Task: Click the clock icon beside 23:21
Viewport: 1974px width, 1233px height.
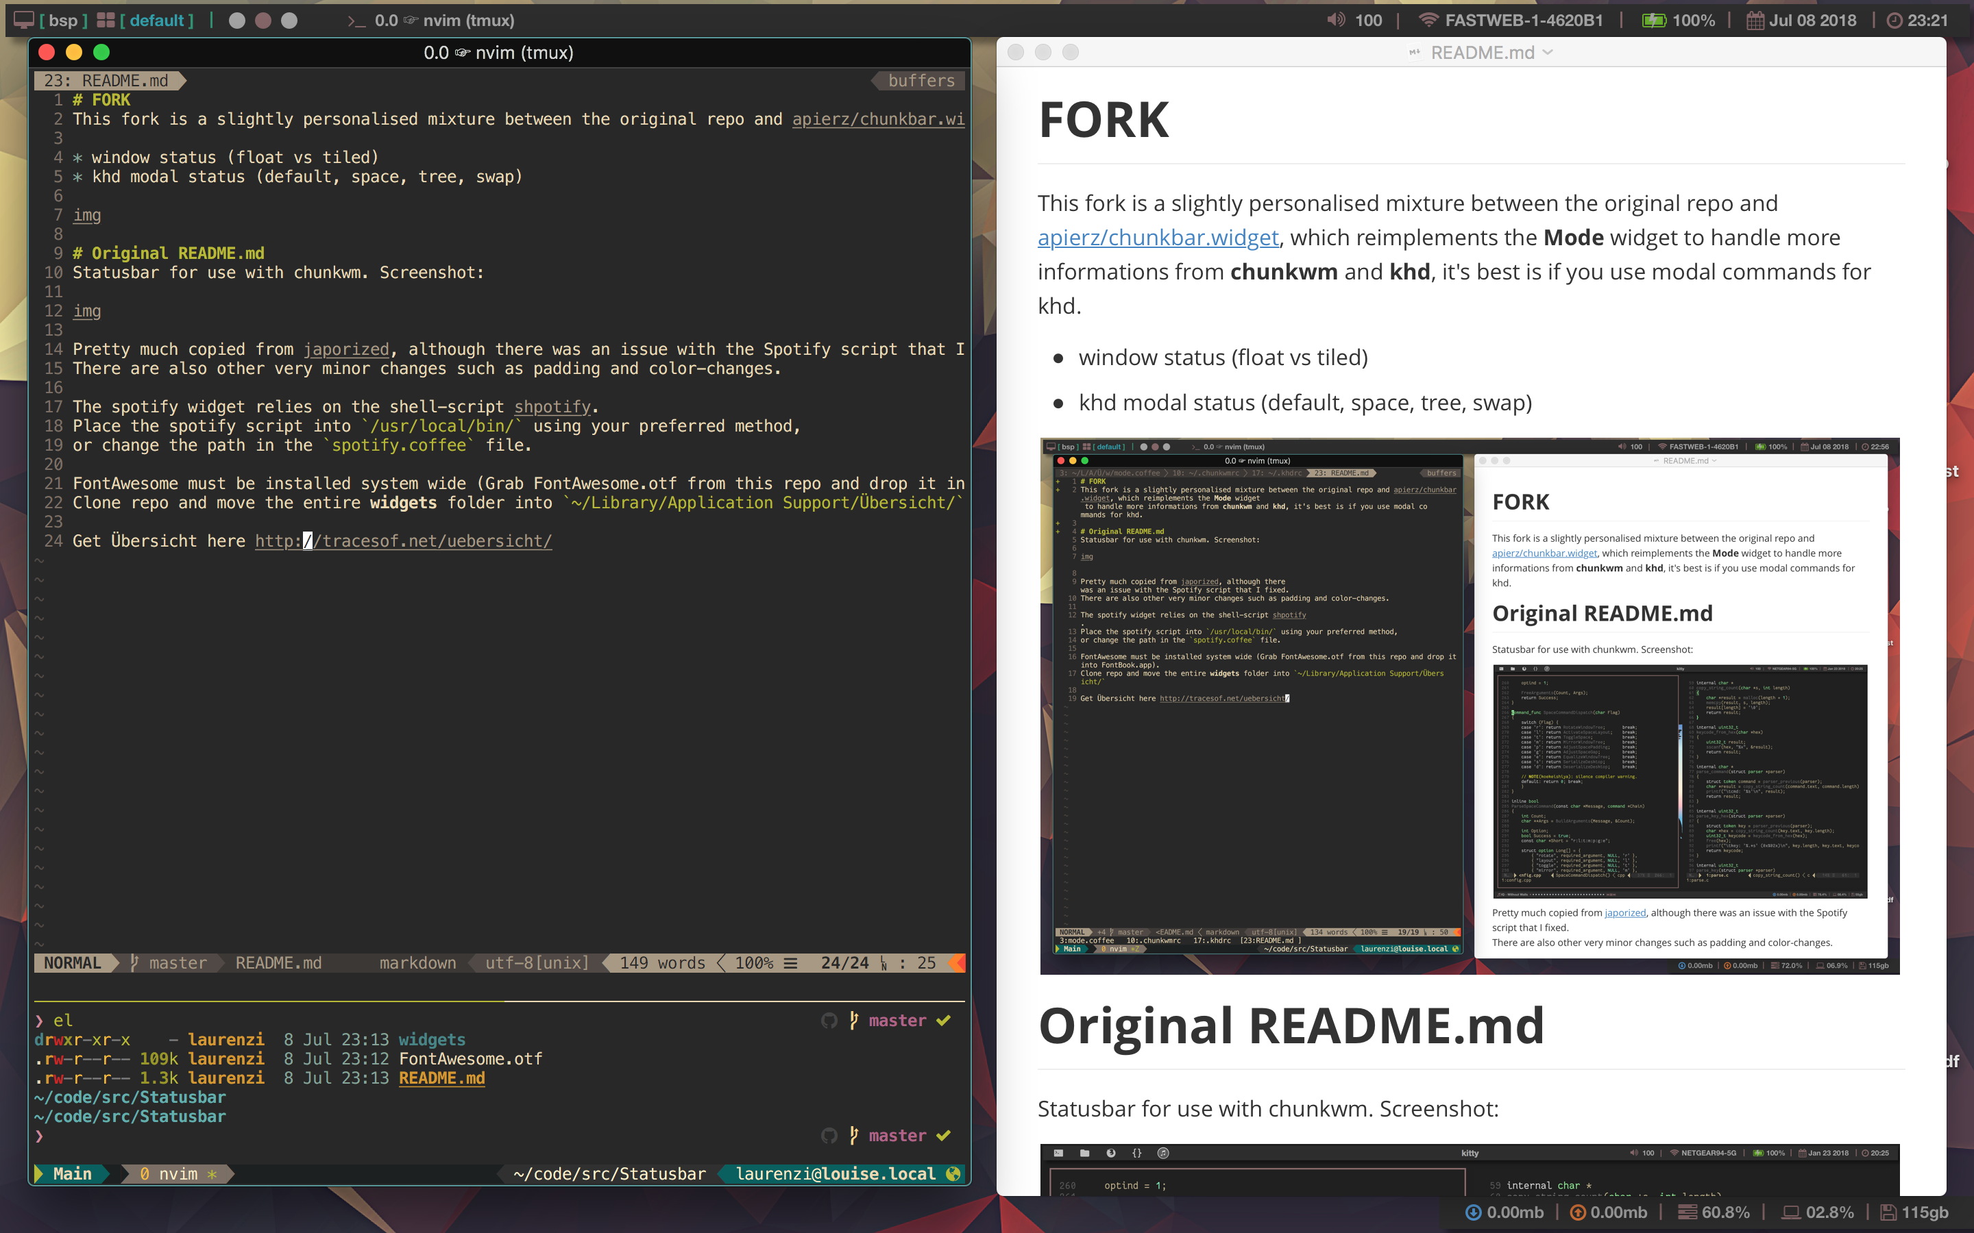Action: (x=1894, y=21)
